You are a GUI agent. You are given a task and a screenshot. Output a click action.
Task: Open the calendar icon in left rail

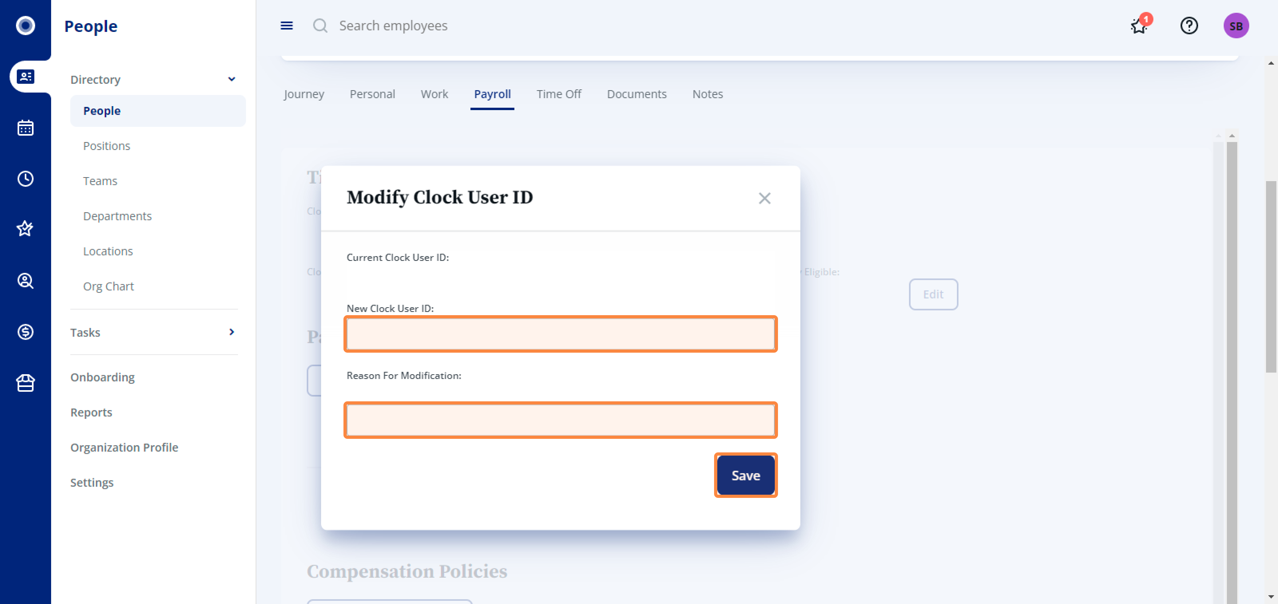click(x=25, y=128)
